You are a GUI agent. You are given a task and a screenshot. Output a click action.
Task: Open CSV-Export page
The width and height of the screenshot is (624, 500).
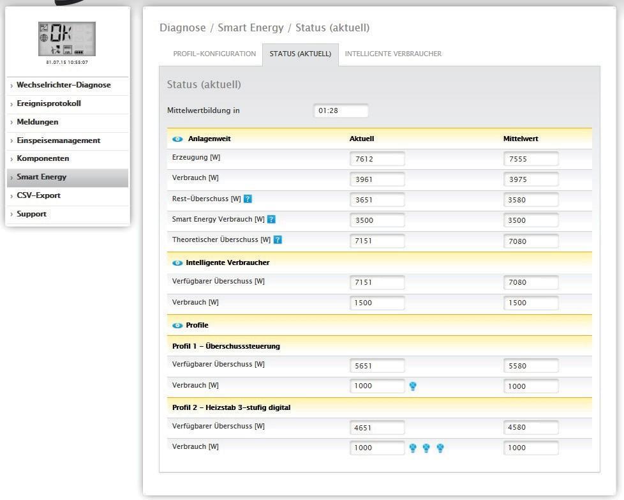(38, 195)
